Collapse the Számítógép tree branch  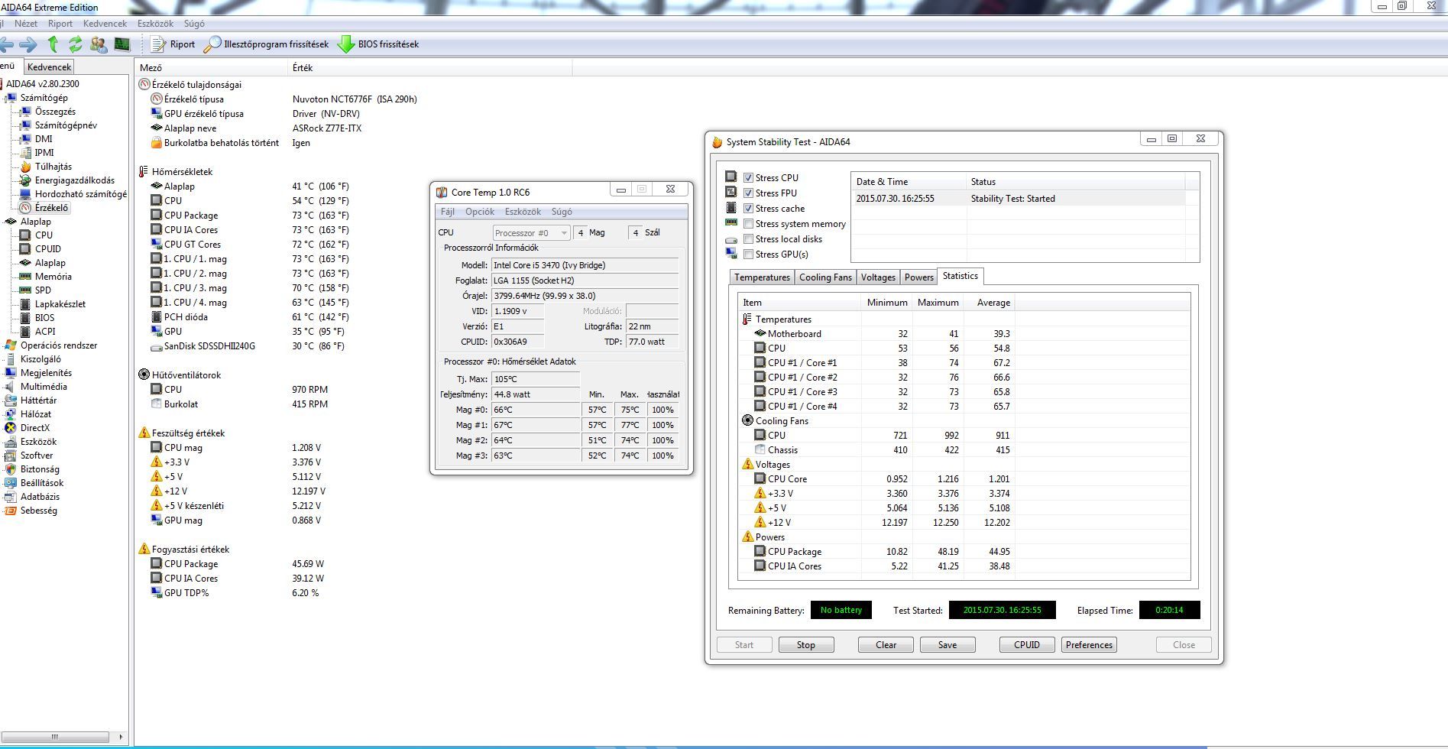point(4,98)
